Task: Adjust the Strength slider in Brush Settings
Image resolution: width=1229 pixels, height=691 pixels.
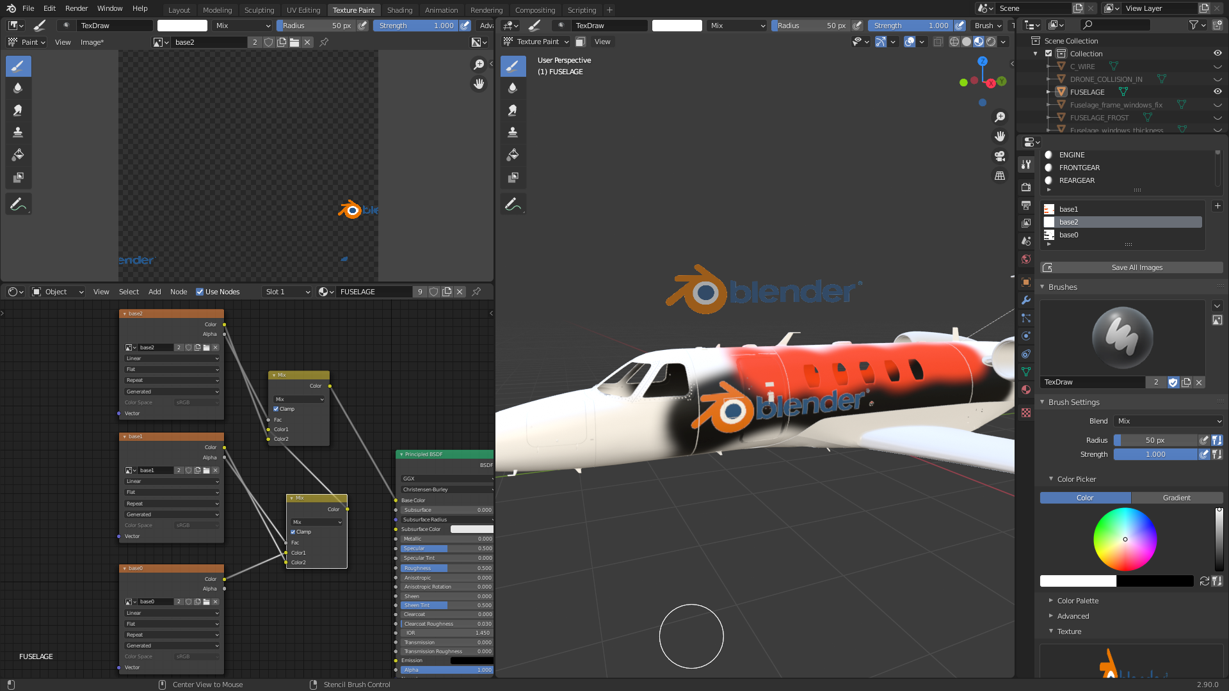Action: (1155, 454)
